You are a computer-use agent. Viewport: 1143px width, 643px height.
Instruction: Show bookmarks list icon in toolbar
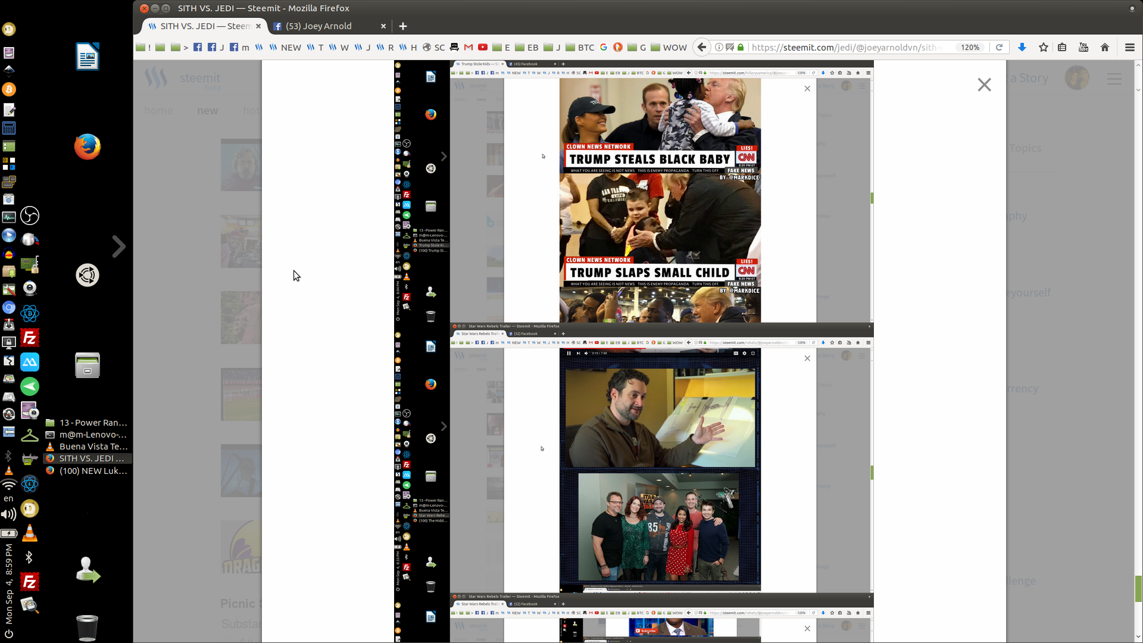coord(1062,47)
